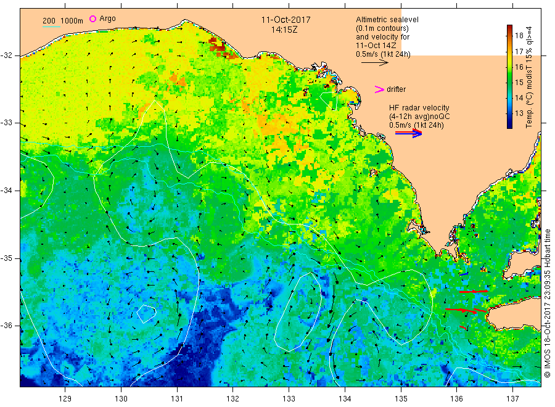This screenshot has height=407, width=555.
Task: Click the color bar tick label 14
Action: 519,97
